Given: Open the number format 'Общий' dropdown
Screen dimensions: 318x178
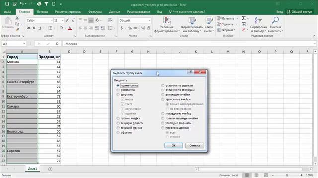Looking at the screenshot, I should click(150, 20).
